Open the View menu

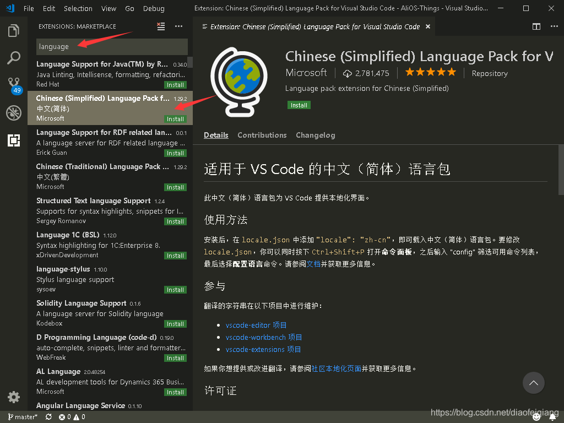(x=109, y=8)
